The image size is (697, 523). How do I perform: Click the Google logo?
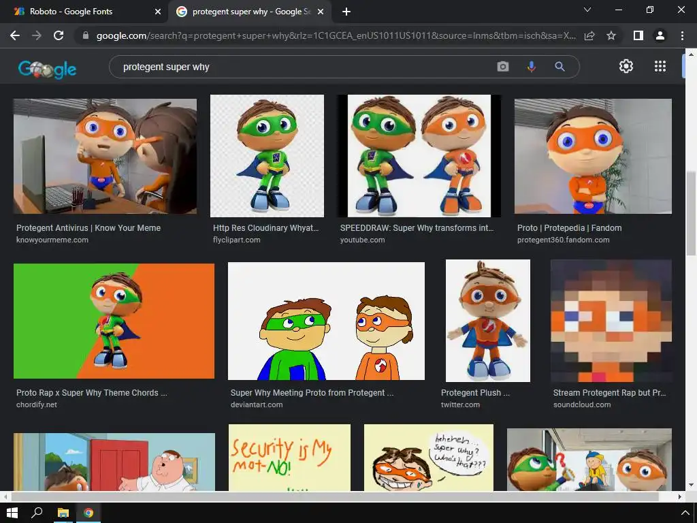click(x=47, y=69)
